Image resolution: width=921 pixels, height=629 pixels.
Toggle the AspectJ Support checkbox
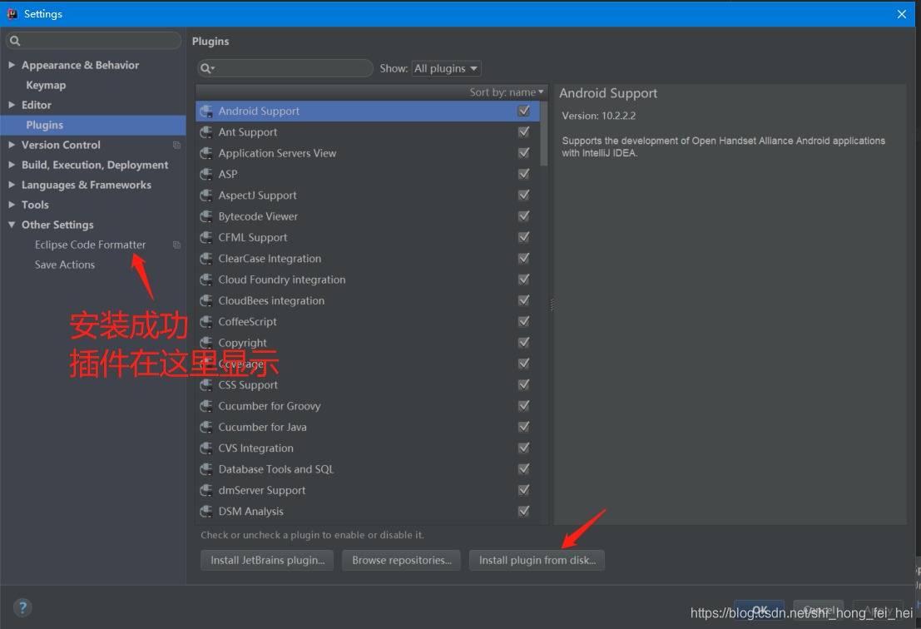tap(524, 196)
